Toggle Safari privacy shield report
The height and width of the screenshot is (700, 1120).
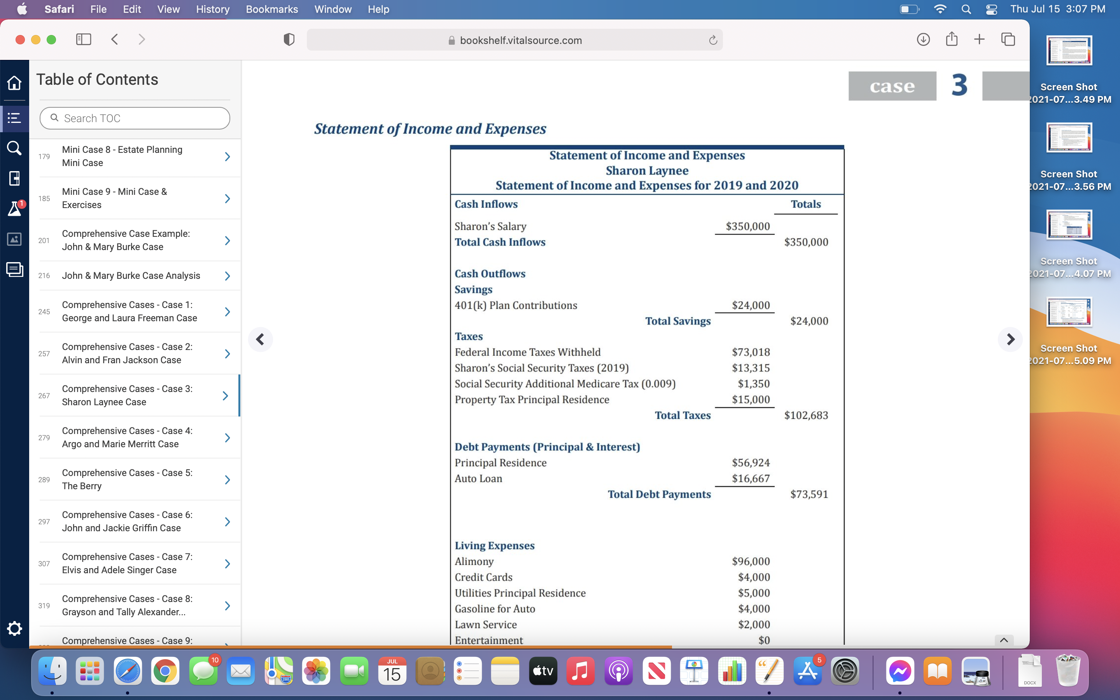(x=289, y=40)
